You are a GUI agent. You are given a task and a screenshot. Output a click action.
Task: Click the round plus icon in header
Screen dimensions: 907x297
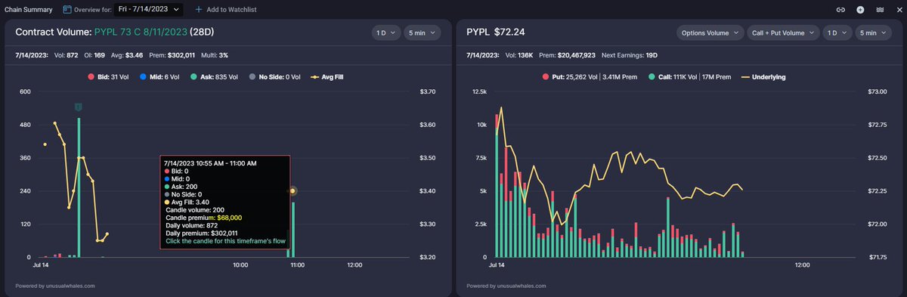coord(860,10)
